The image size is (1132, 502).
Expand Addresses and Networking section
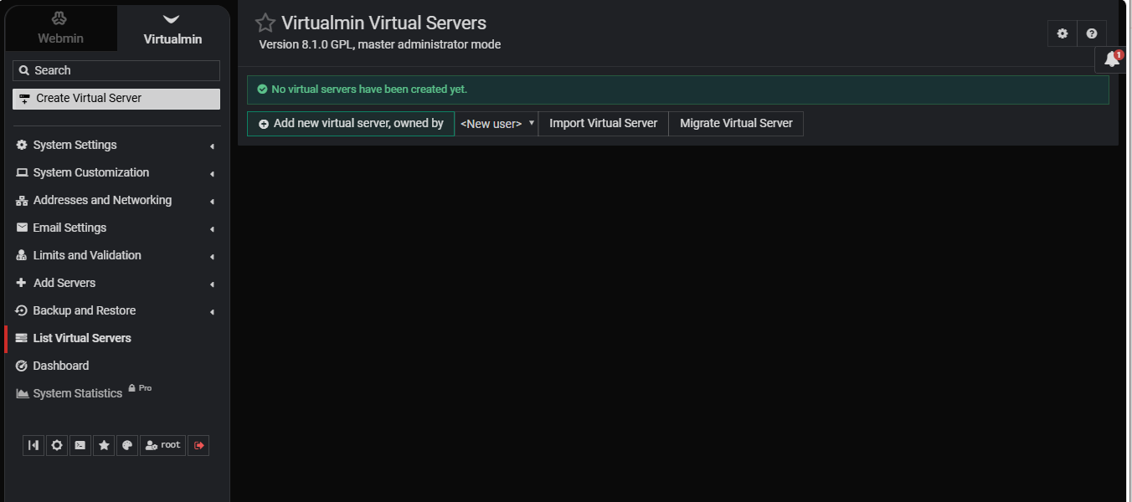click(116, 200)
